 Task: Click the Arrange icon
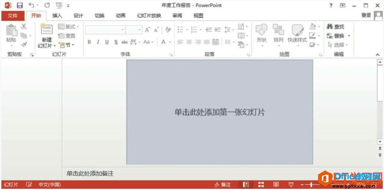[278, 30]
